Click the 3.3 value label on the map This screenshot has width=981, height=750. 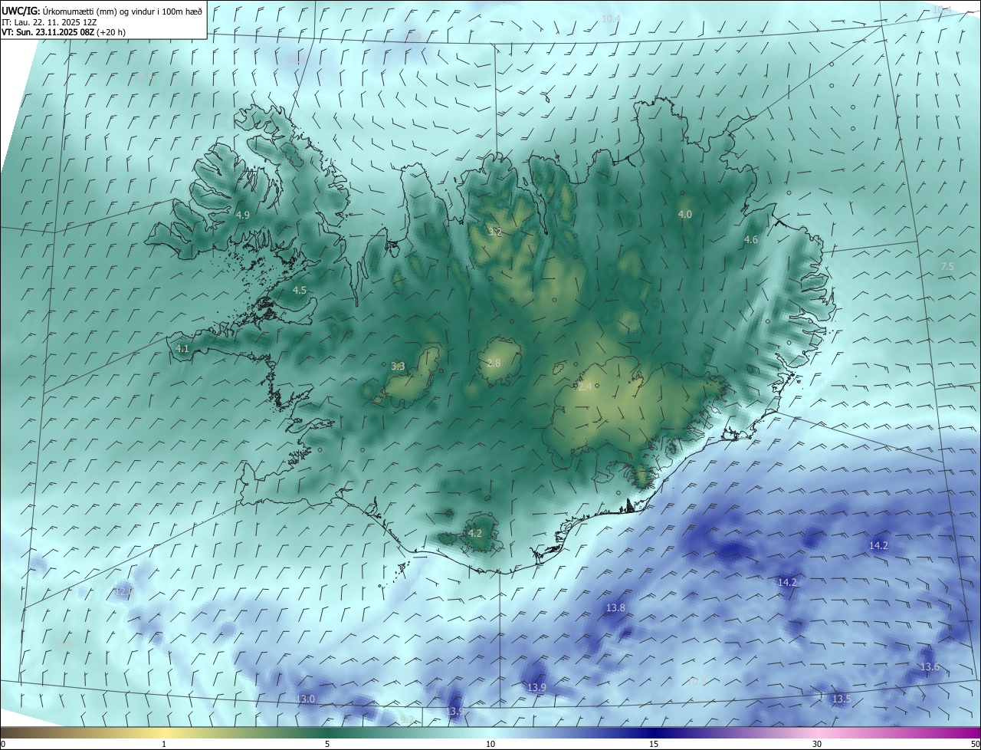398,367
